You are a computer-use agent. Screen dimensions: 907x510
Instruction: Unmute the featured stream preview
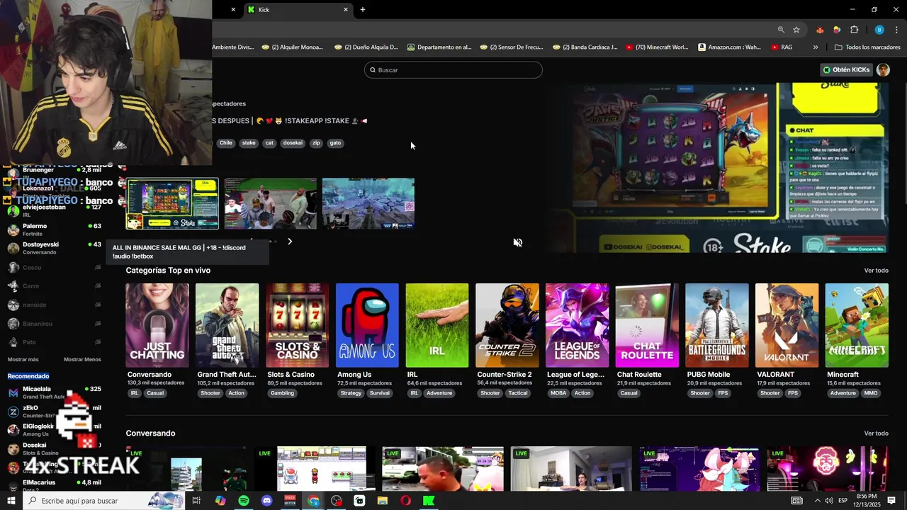click(x=518, y=242)
